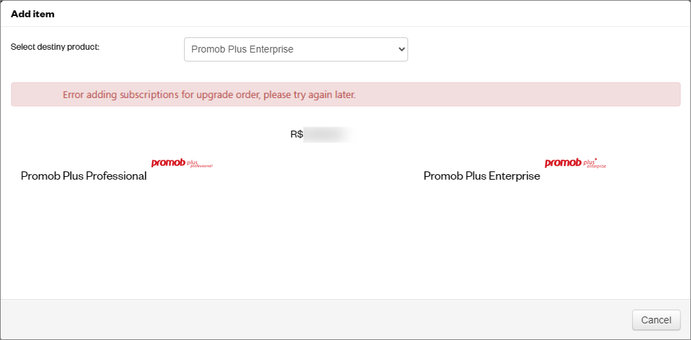Screen dimensions: 691x340
Task: Click the 'Select destiny product:' label
Action: coord(55,47)
